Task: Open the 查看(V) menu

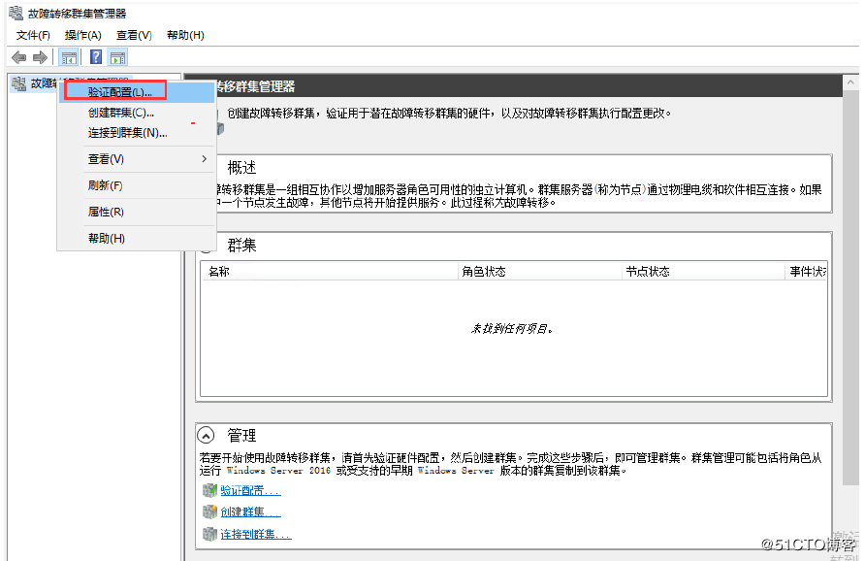Action: click(134, 35)
